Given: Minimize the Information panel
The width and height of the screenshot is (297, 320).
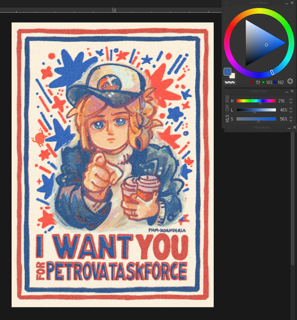Looking at the screenshot, I should tap(289, 128).
